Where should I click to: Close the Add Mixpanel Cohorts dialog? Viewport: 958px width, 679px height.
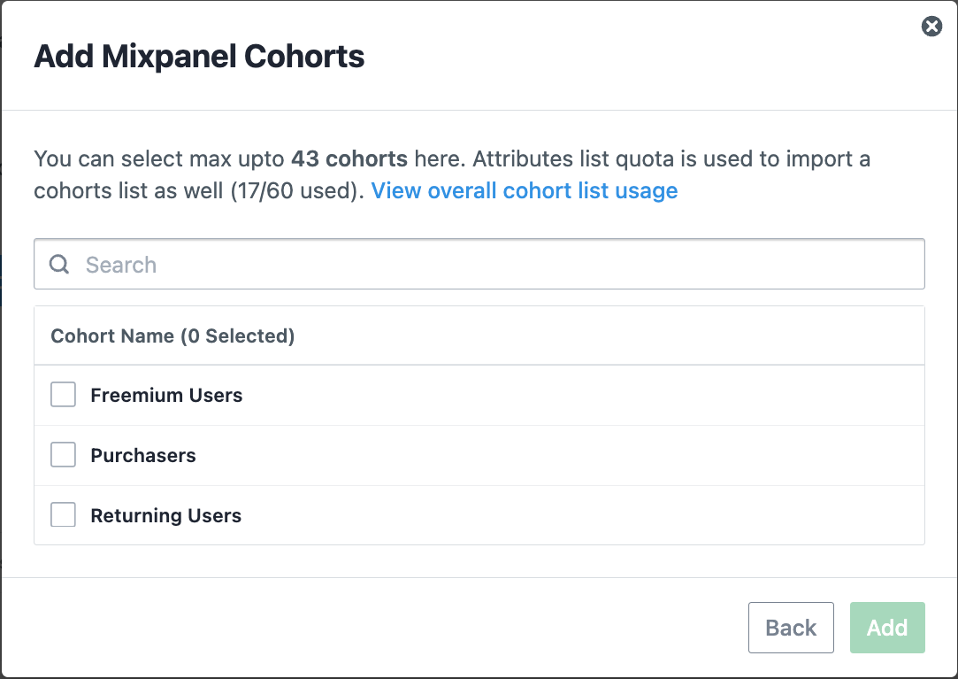pyautogui.click(x=931, y=27)
